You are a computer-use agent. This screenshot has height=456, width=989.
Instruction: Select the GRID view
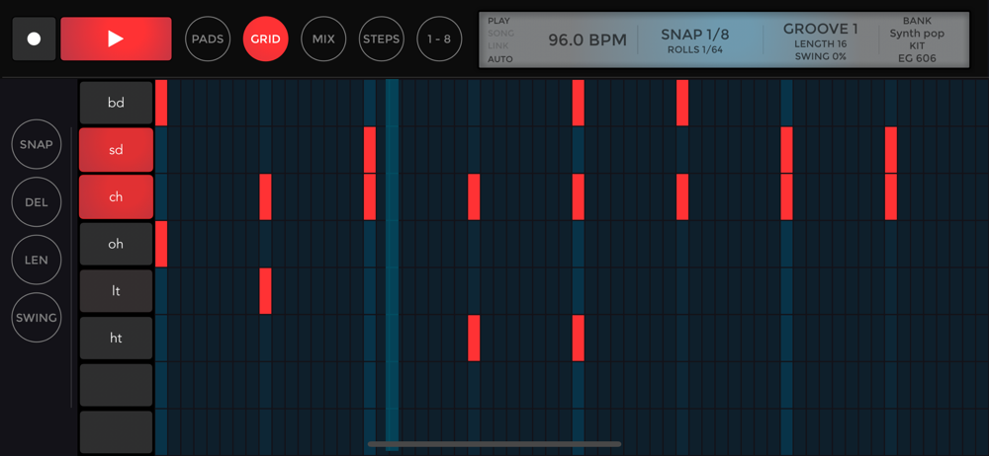tap(265, 39)
